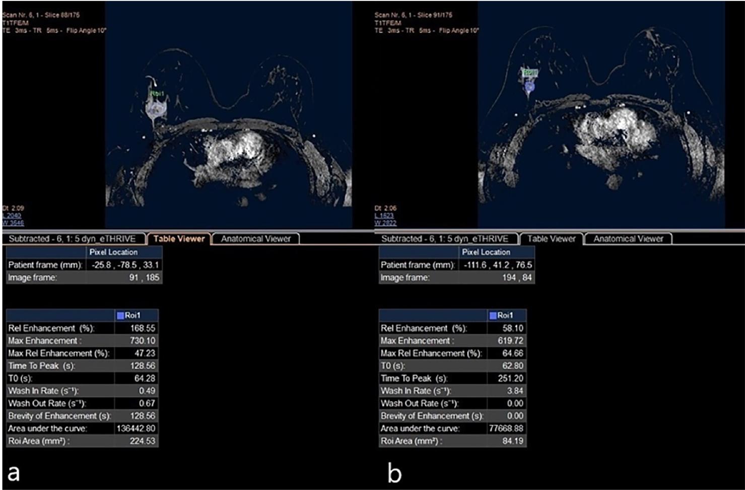Click the Roi Area value 224.53

(x=143, y=441)
